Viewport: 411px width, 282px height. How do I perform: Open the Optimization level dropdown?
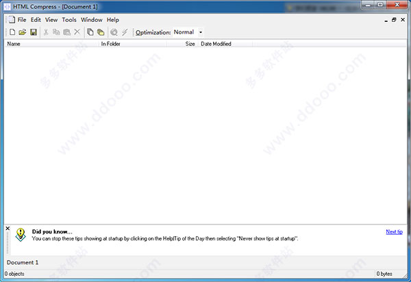[201, 32]
